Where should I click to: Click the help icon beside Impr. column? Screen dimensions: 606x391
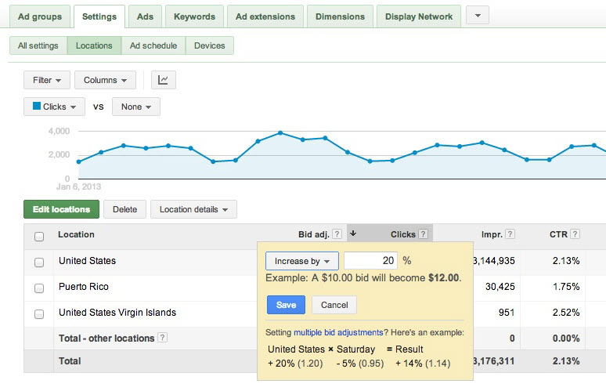tap(510, 234)
